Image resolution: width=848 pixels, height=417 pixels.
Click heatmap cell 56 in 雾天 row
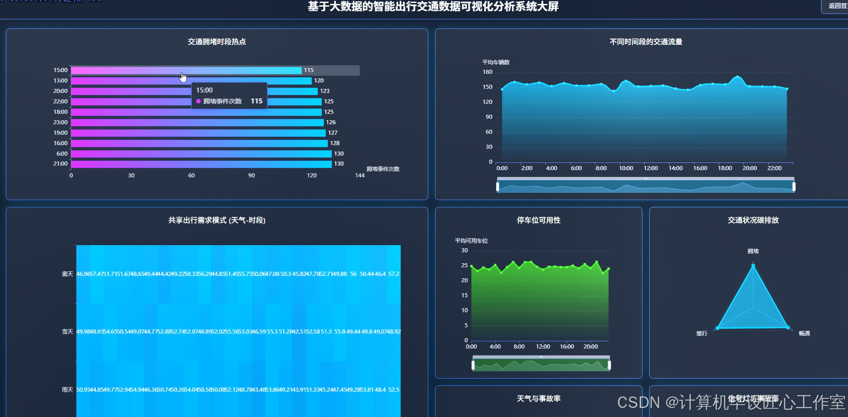pyautogui.click(x=354, y=274)
